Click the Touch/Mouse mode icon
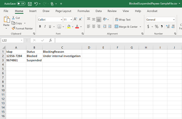The height and width of the screenshot is (119, 182). [x=52, y=4]
